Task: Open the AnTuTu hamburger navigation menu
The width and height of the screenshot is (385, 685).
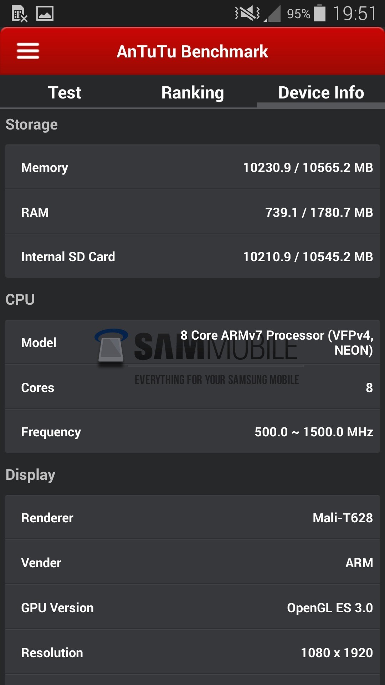Action: [x=28, y=51]
